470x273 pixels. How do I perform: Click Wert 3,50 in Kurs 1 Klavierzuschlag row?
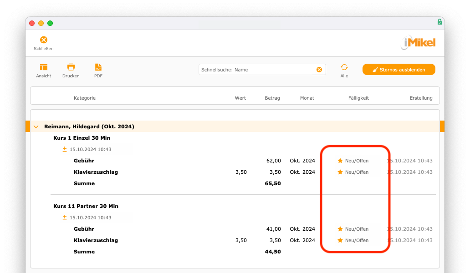241,172
